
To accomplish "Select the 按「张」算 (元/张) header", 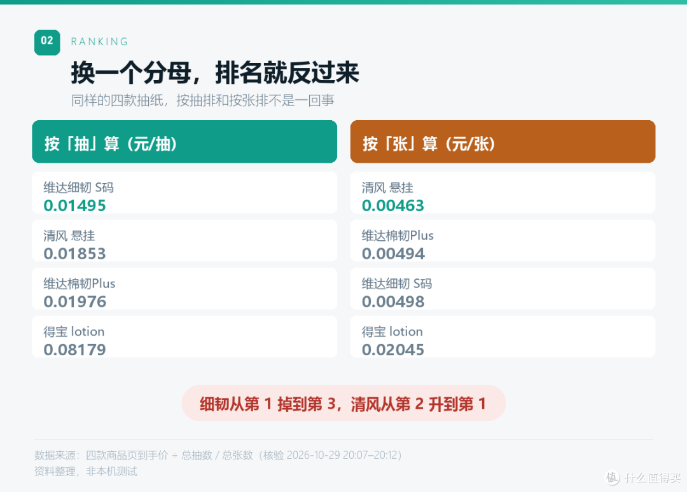I will click(503, 142).
